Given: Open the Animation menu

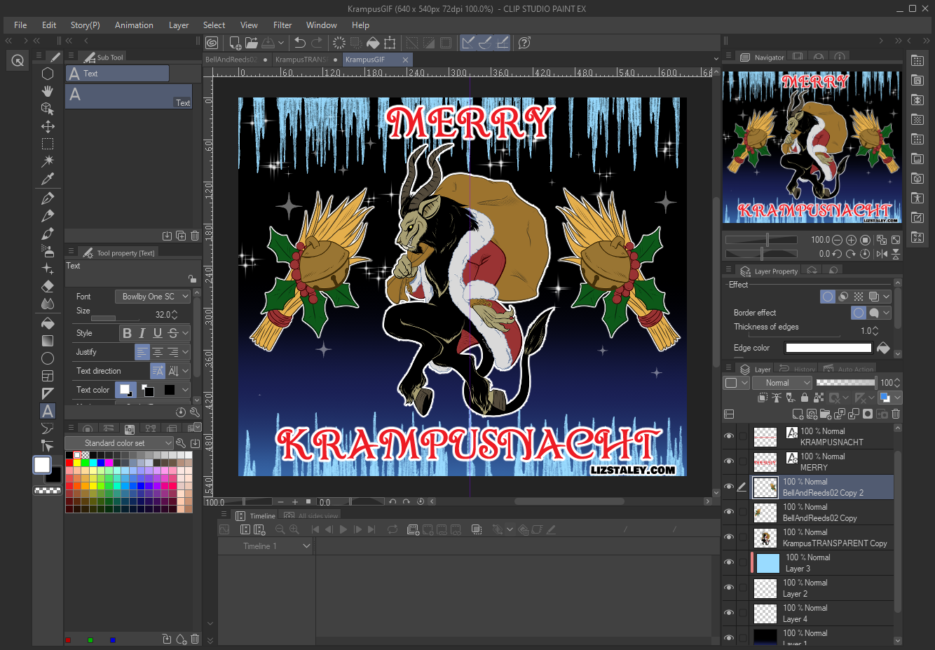Looking at the screenshot, I should 134,25.
